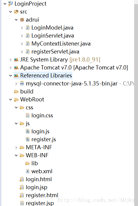Expand the LoginServlet.java node
The height and width of the screenshot is (206, 138).
22,36
